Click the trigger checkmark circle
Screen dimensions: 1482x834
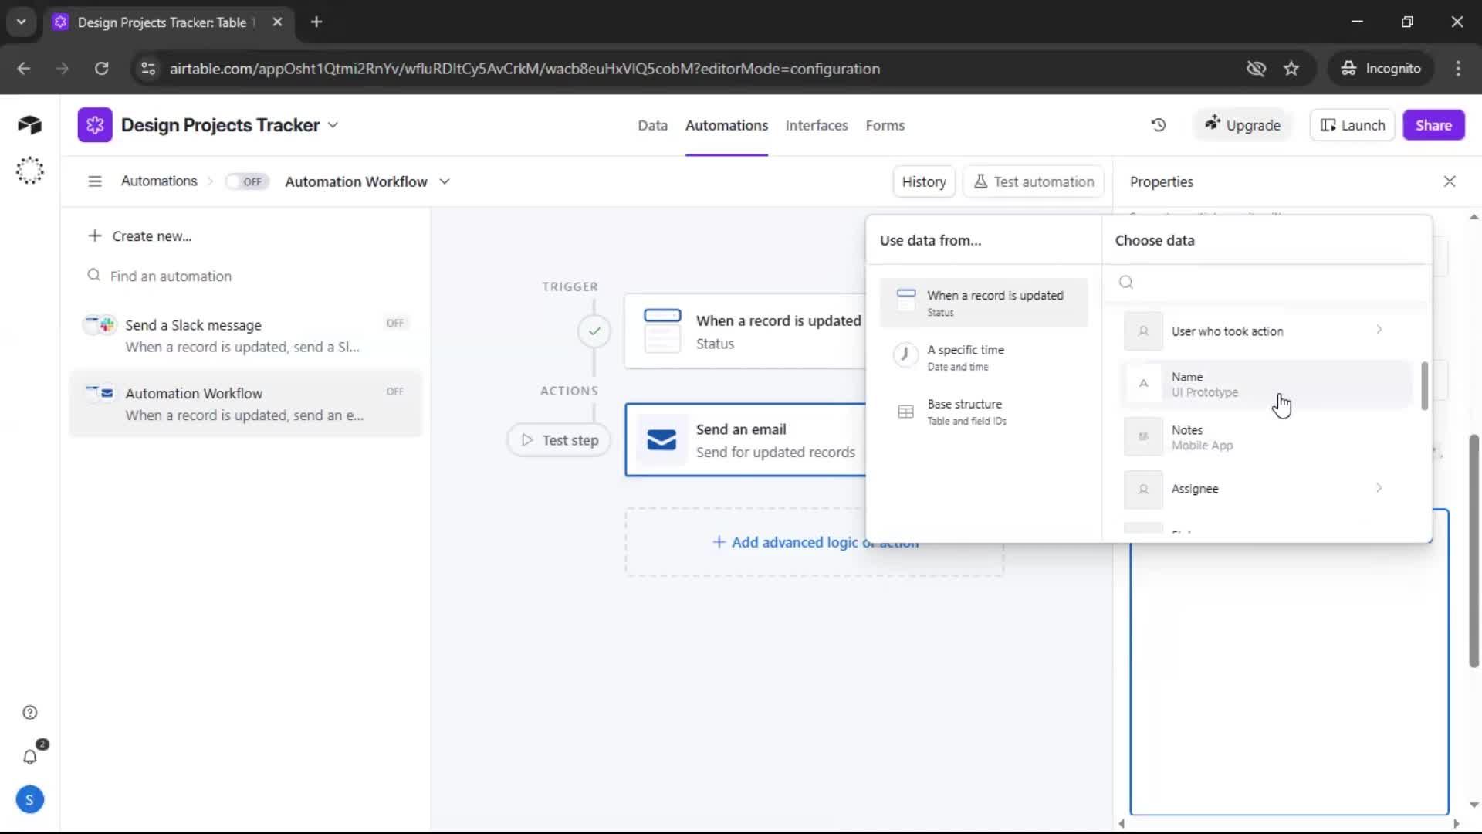tap(594, 331)
